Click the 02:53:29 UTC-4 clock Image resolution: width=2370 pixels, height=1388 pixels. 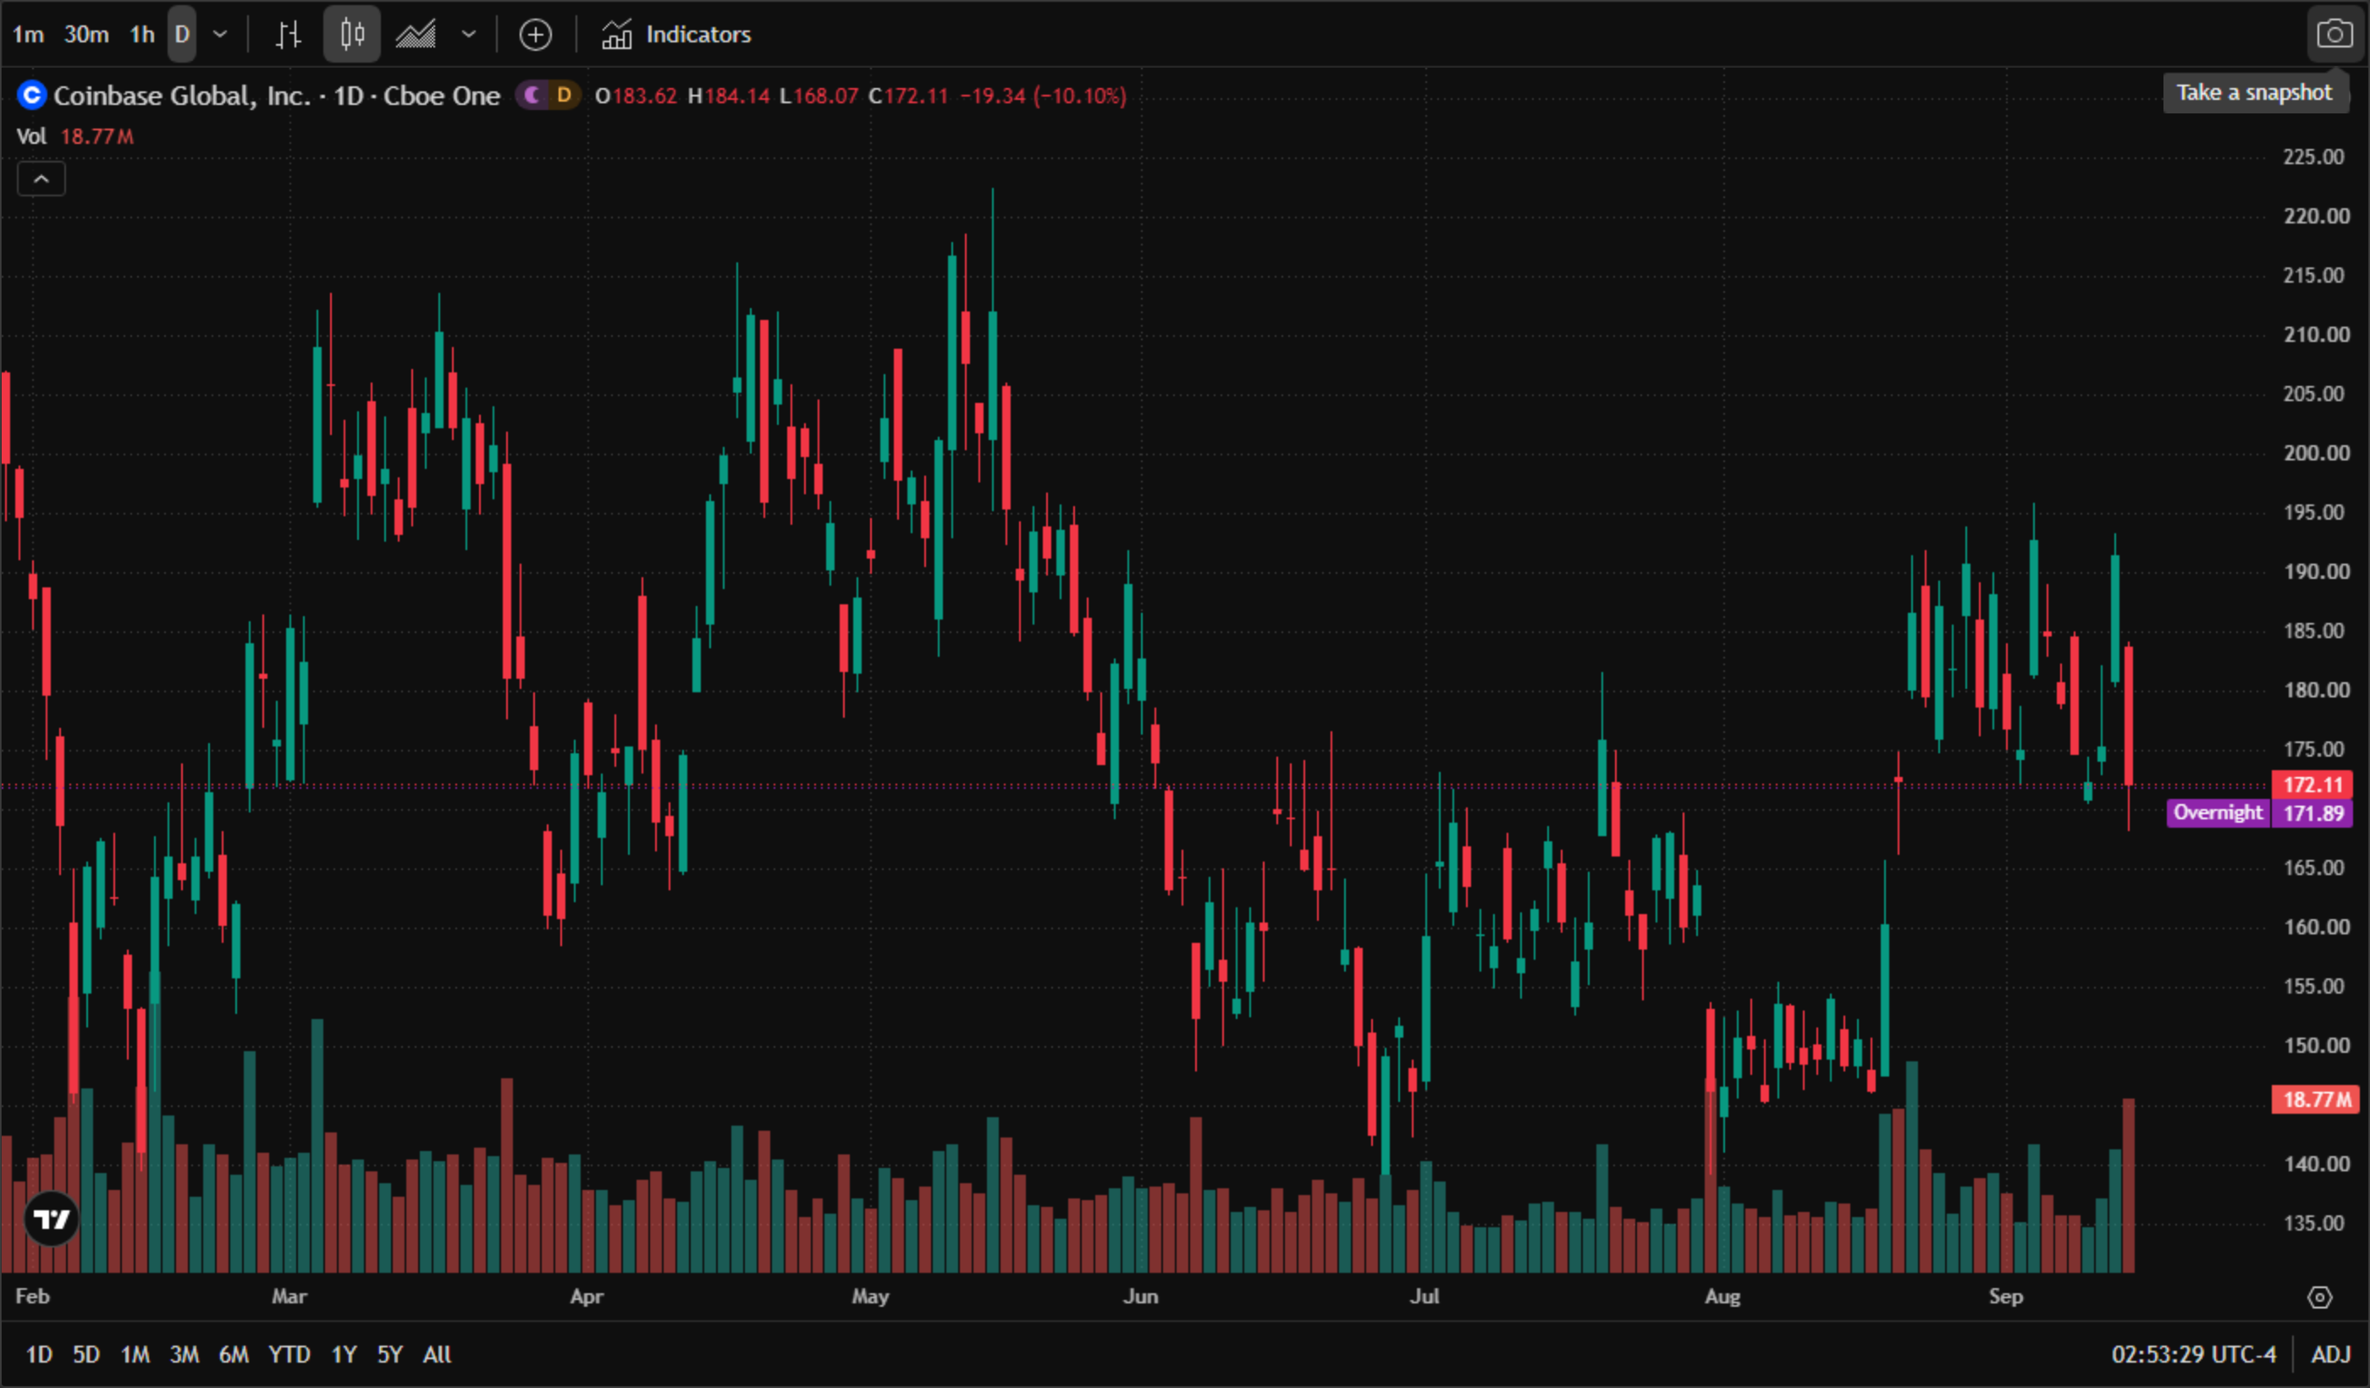coord(2193,1354)
